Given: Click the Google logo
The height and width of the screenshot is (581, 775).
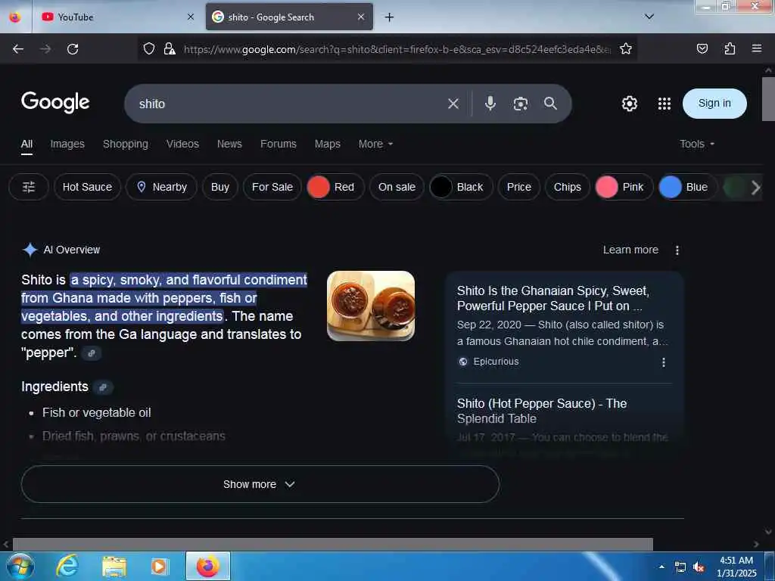Looking at the screenshot, I should point(55,102).
